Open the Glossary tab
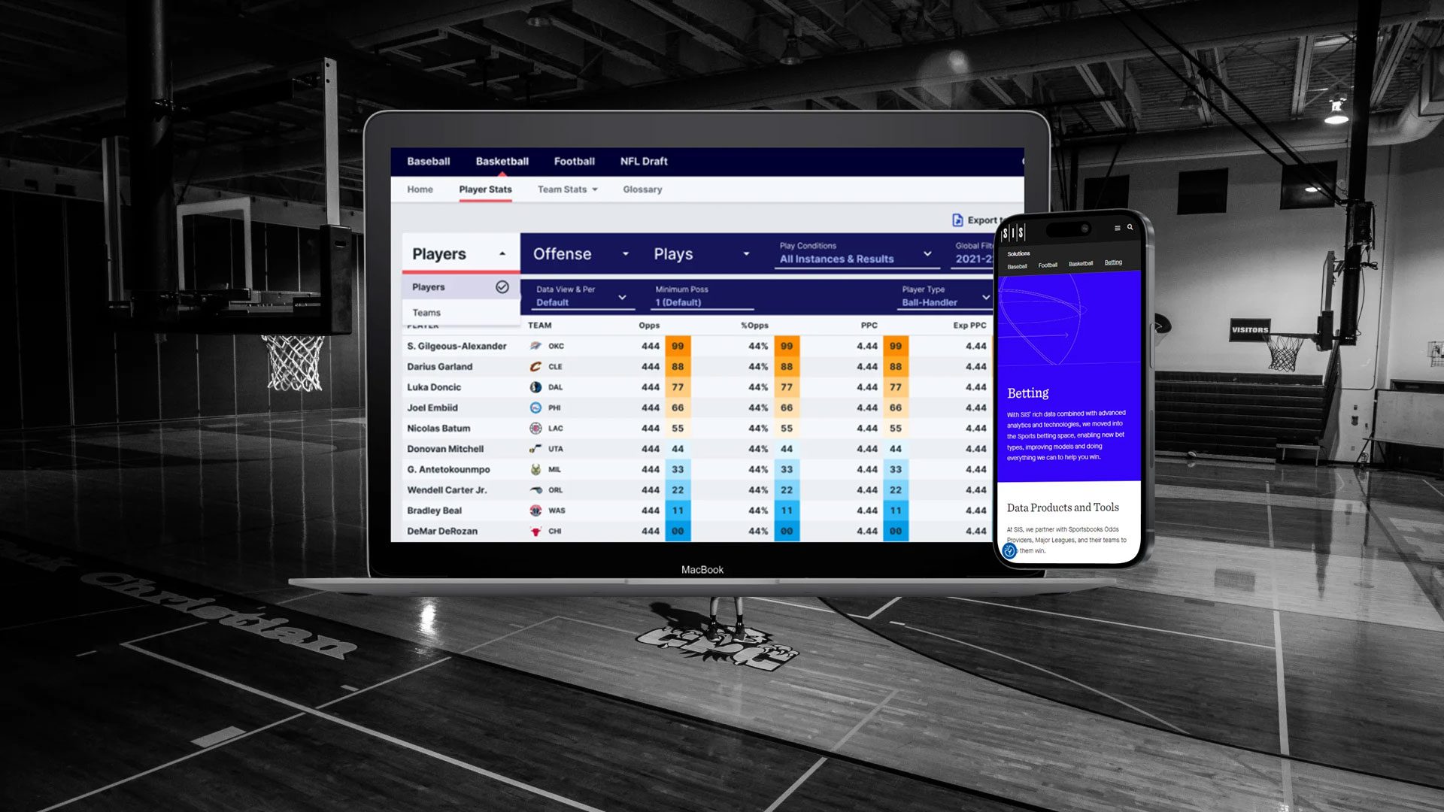Viewport: 1444px width, 812px height. 642,189
